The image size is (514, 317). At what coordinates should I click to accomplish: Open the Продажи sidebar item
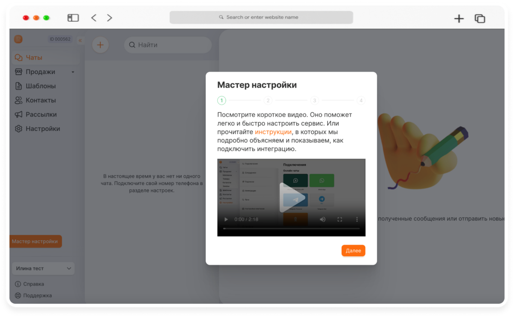click(45, 72)
